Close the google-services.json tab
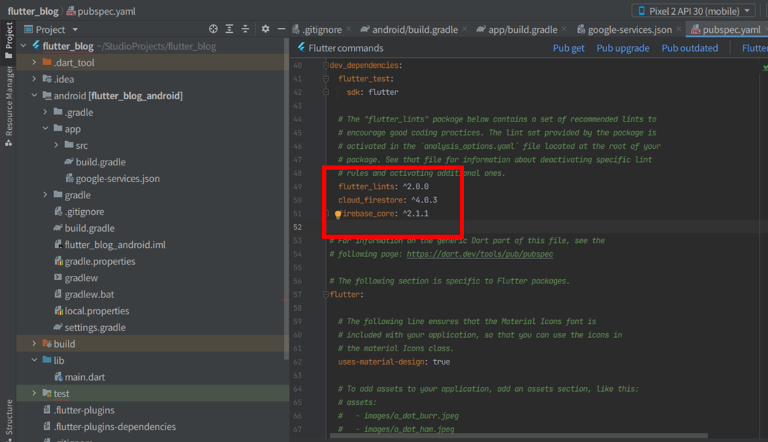This screenshot has width=768, height=442. (679, 29)
